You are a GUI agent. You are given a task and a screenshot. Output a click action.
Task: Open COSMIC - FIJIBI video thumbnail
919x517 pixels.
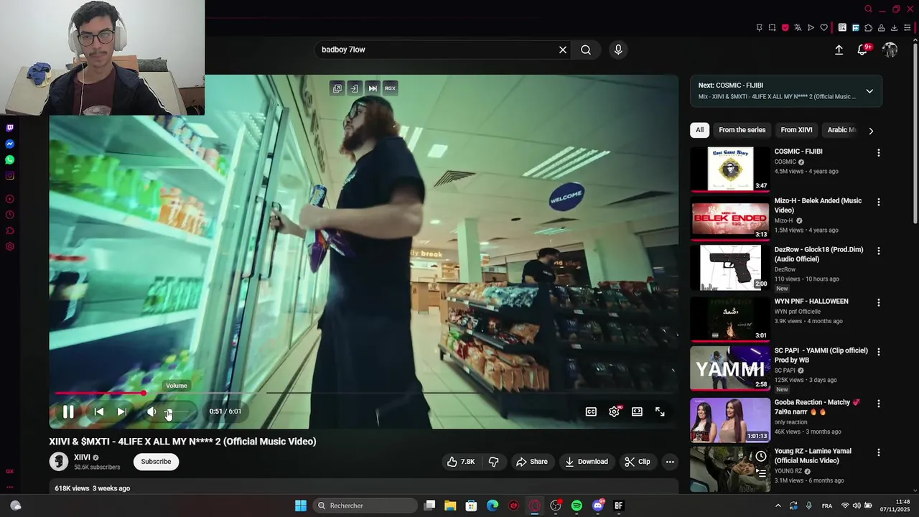pyautogui.click(x=730, y=169)
